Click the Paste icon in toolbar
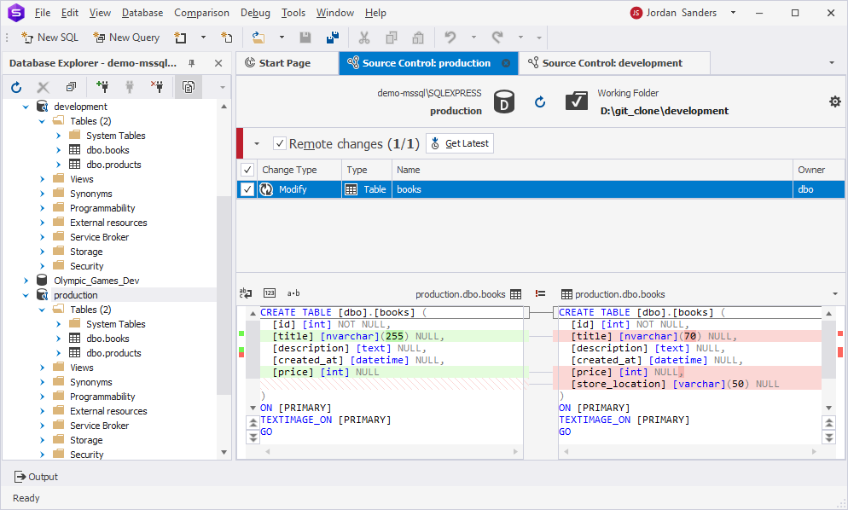The height and width of the screenshot is (510, 848). tap(417, 38)
